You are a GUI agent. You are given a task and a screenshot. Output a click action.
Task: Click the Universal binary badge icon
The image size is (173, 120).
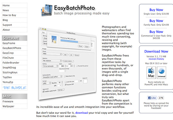[162, 72]
